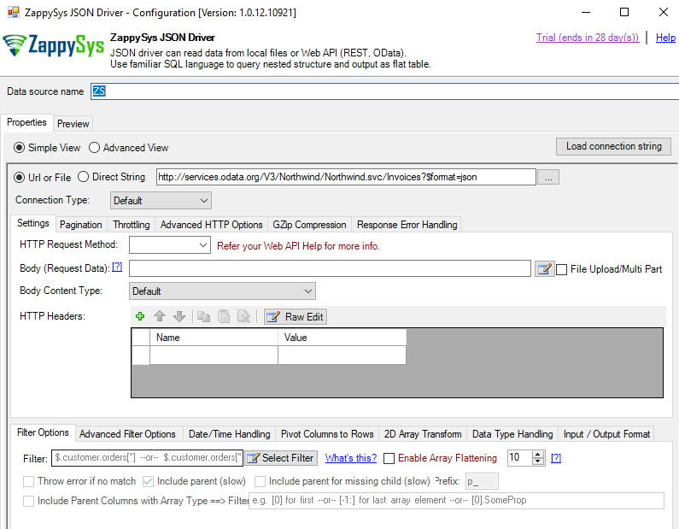Decrease array flattening level with down spinner
The height and width of the screenshot is (529, 679).
tap(538, 461)
